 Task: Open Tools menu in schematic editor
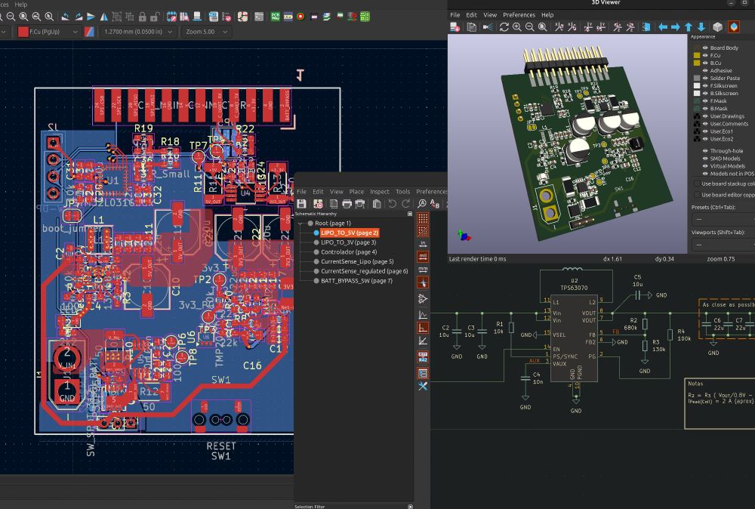coord(402,192)
